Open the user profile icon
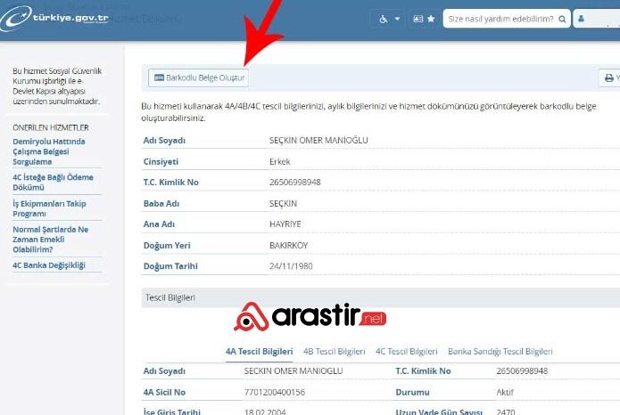This screenshot has width=620, height=415. 581,19
